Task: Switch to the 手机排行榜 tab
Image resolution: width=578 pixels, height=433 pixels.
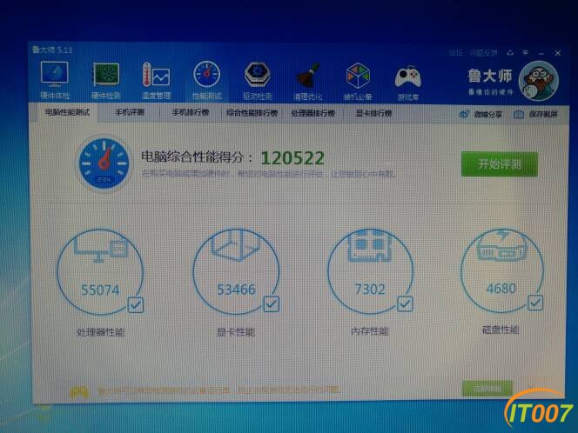Action: [191, 113]
